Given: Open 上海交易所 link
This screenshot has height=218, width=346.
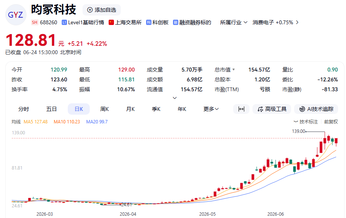Looking at the screenshot, I should (128, 22).
